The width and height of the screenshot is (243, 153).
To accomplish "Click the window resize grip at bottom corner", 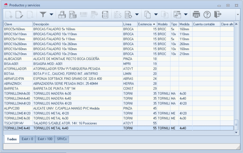I will [238, 148].
